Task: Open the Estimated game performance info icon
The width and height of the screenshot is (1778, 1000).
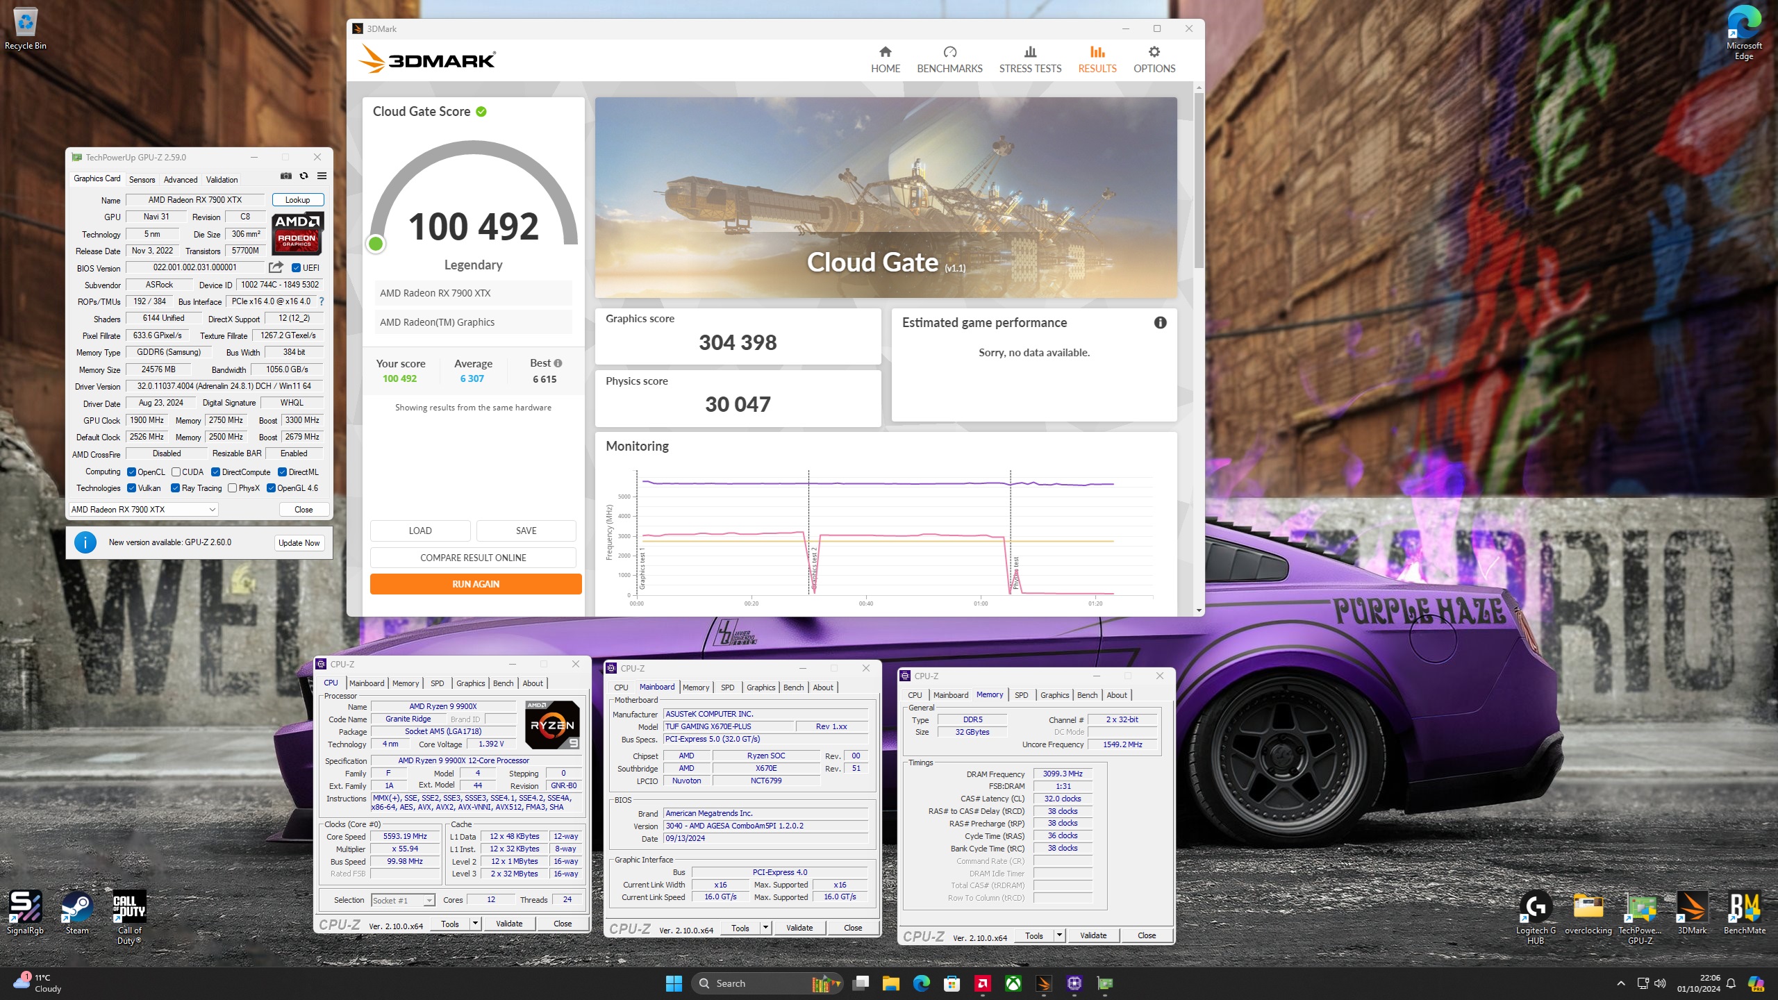Action: click(x=1160, y=323)
